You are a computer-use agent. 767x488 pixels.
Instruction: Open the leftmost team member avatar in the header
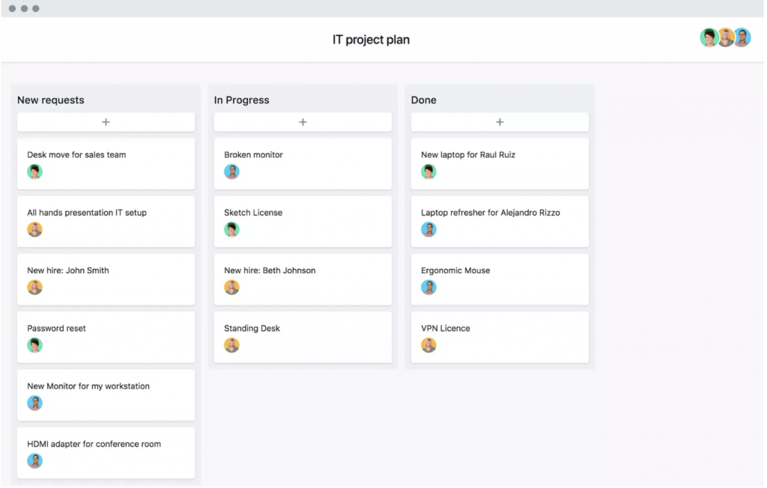pos(709,37)
